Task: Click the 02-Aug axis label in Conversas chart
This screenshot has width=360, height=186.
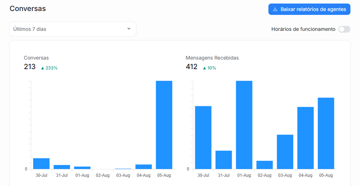Action: 103,175
